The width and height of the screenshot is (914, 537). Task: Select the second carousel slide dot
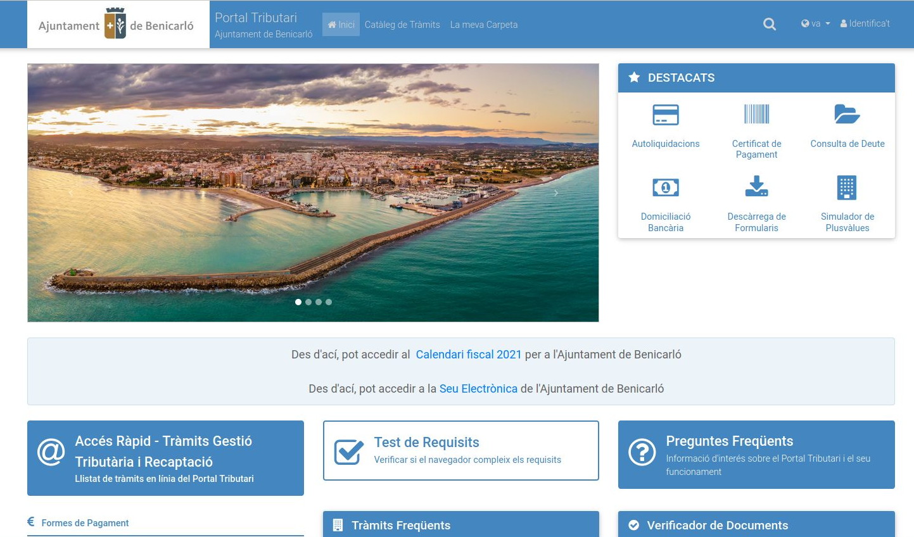click(308, 302)
